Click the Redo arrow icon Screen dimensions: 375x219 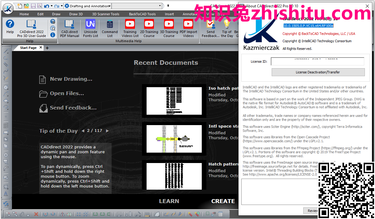coord(57,6)
